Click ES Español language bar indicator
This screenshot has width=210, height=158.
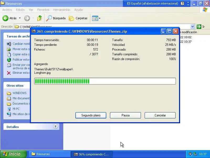[x=153, y=3]
